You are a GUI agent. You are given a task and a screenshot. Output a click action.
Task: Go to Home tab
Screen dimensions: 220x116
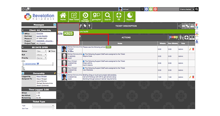tap(63, 17)
